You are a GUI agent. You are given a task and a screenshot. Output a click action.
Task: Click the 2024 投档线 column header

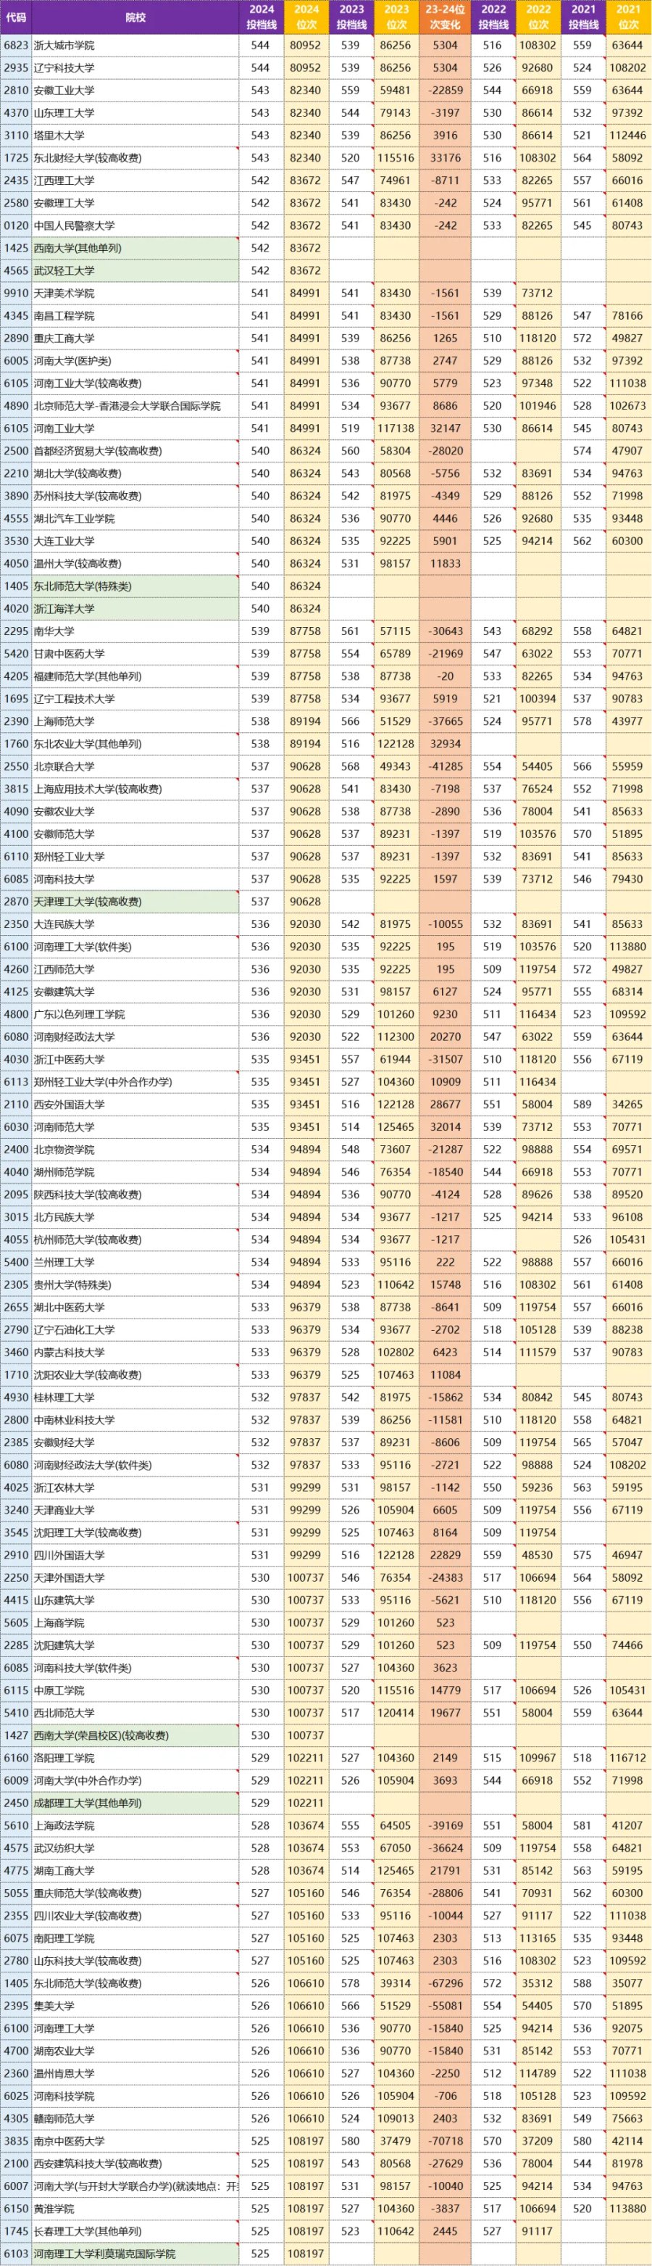[x=261, y=17]
